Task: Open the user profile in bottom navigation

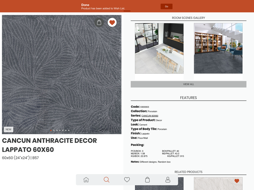Action: (x=168, y=180)
